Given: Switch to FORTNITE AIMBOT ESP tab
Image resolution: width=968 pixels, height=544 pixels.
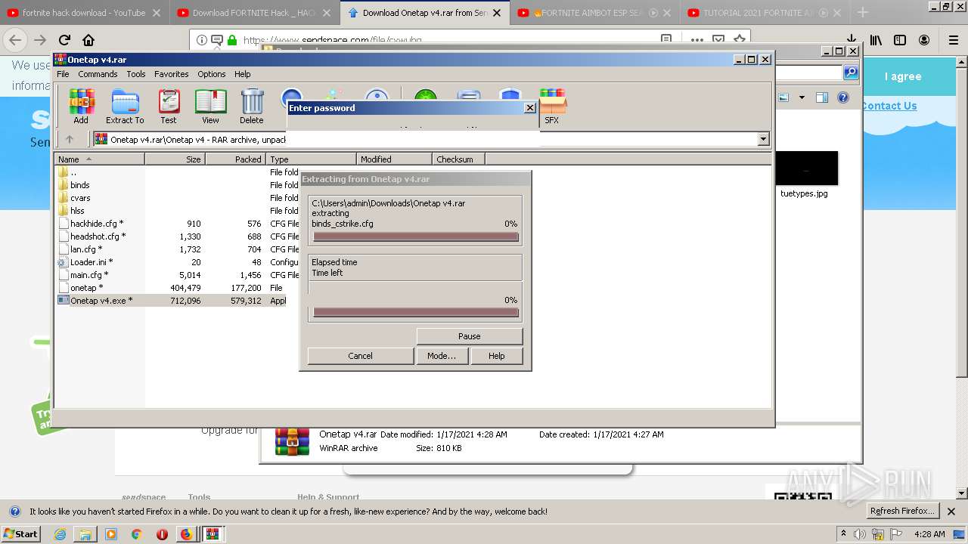Looking at the screenshot, I should 594,13.
